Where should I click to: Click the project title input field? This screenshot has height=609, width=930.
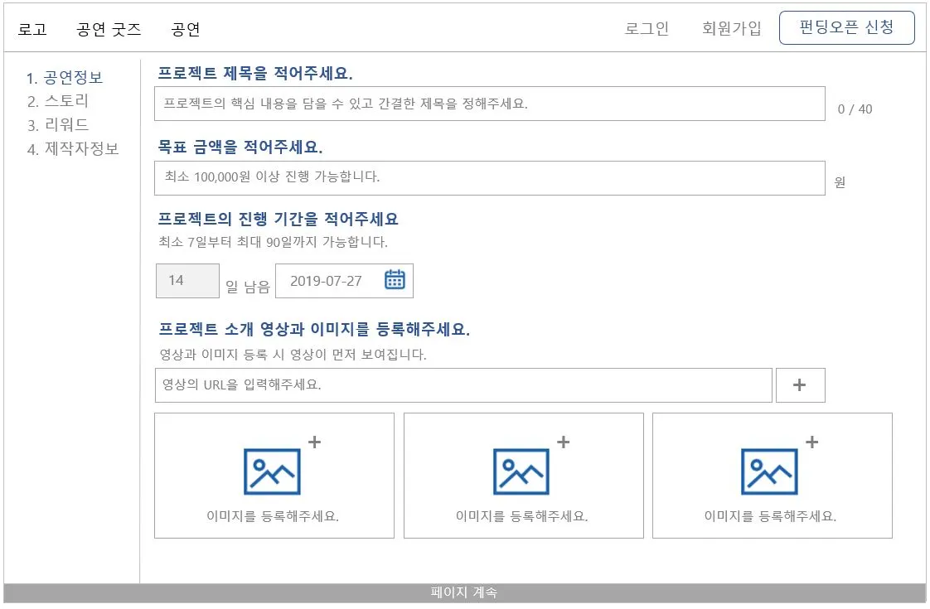point(489,103)
